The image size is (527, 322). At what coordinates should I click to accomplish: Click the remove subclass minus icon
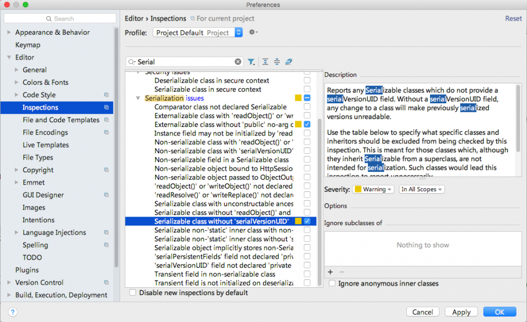pyautogui.click(x=342, y=272)
